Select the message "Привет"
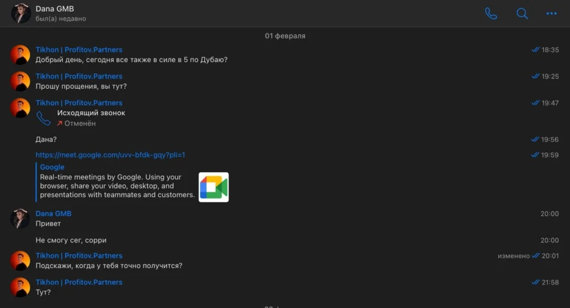Screen dimensions: 570x308 click(48, 223)
